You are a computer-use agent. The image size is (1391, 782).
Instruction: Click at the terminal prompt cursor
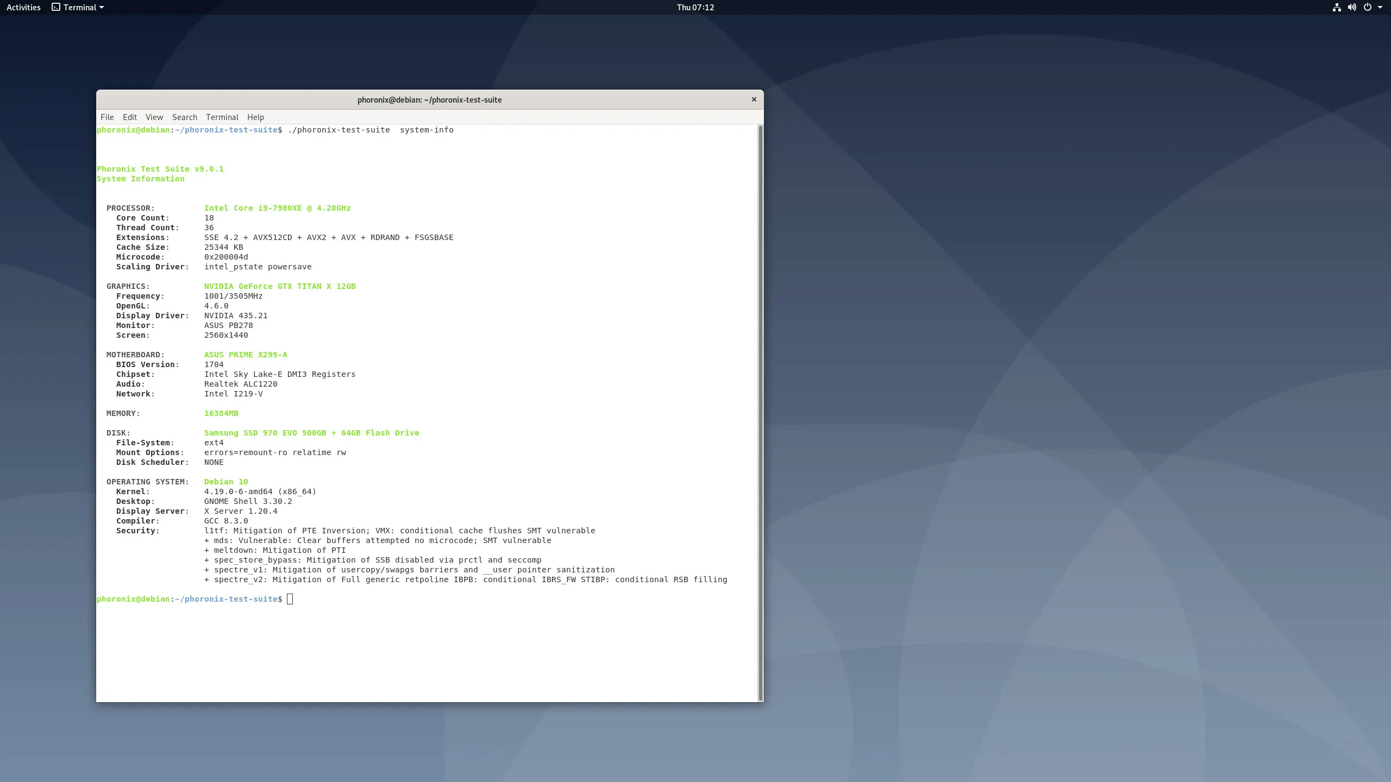tap(290, 599)
